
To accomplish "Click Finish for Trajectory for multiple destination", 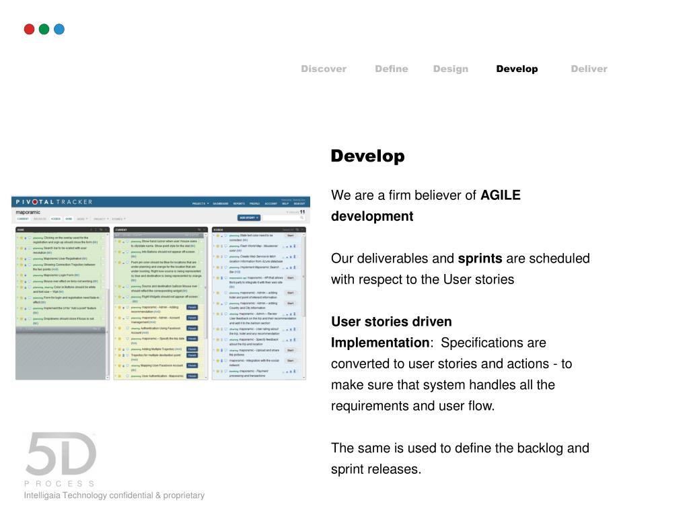I will 192,355.
